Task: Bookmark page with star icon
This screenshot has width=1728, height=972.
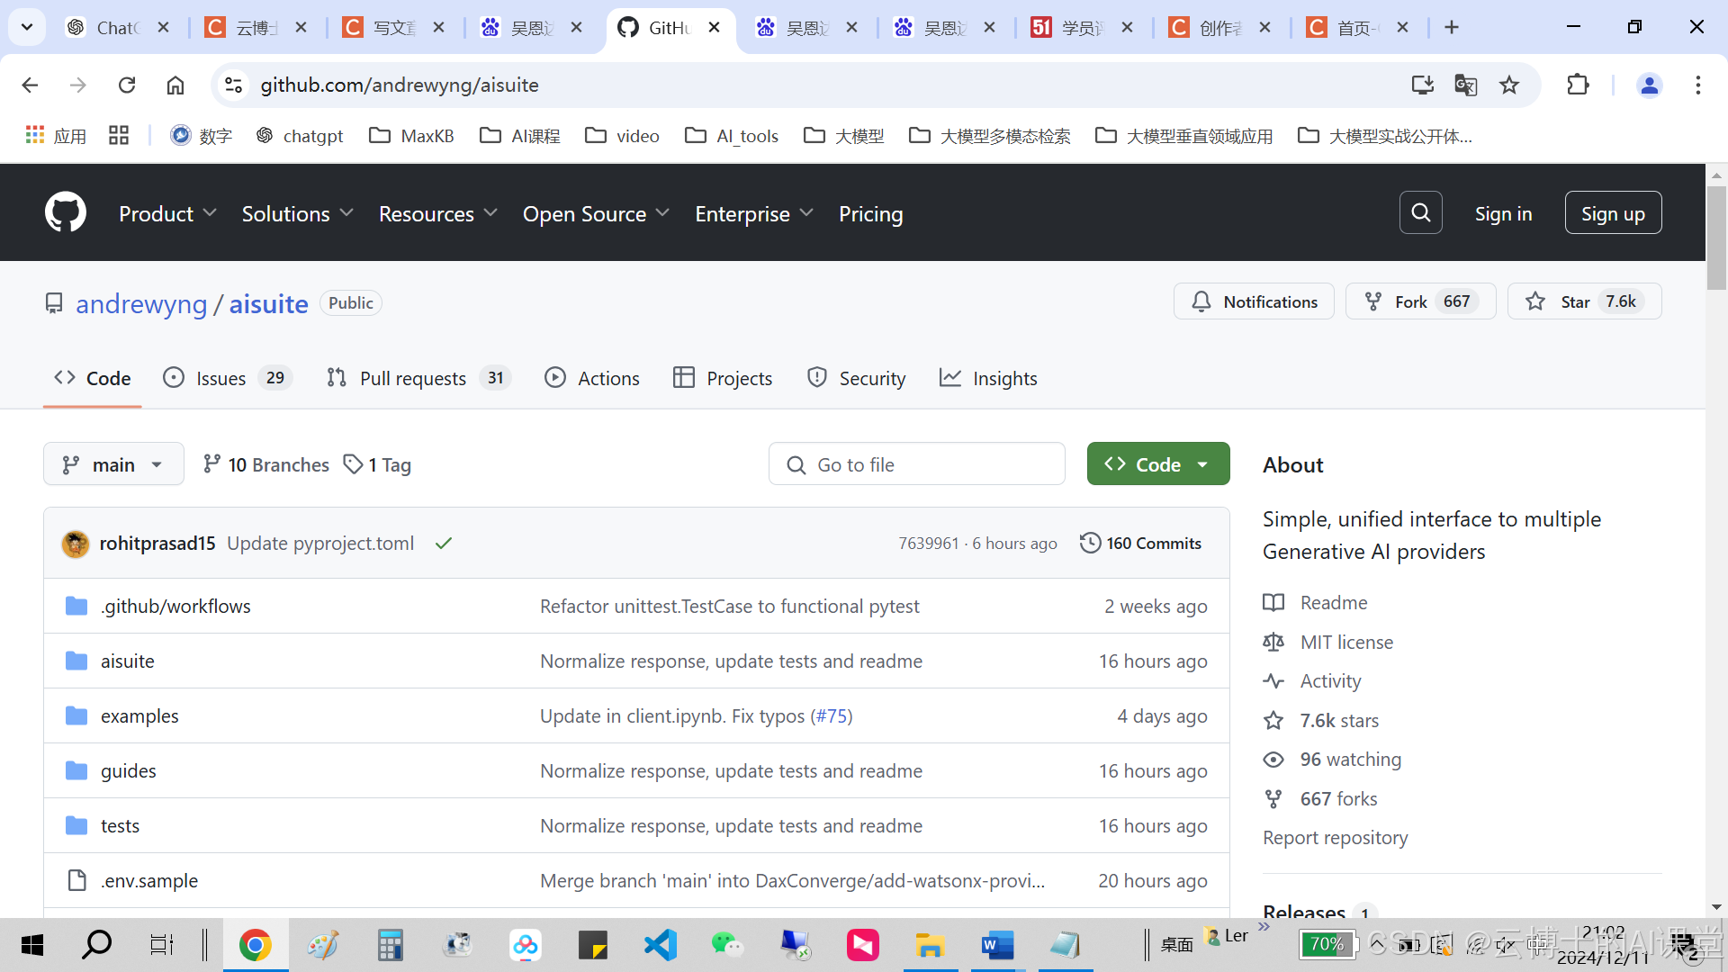Action: [1509, 85]
